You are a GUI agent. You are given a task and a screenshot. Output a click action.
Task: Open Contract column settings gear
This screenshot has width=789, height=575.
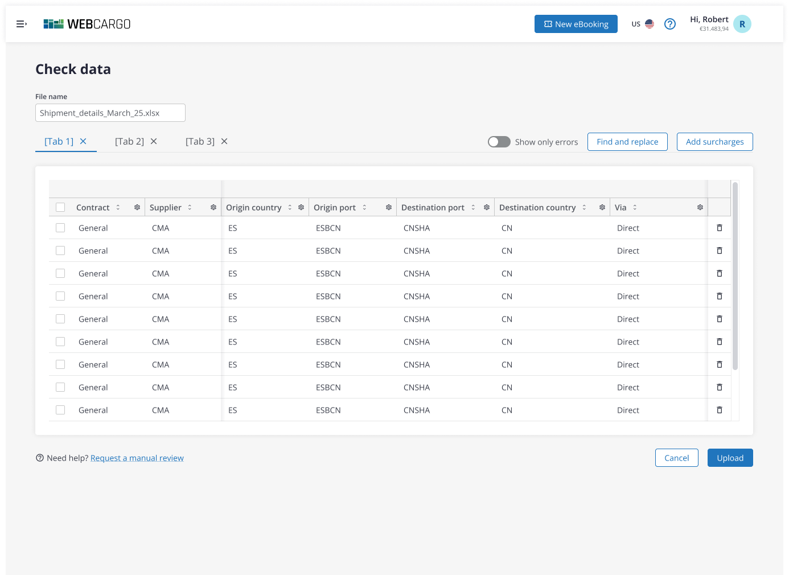coord(137,207)
